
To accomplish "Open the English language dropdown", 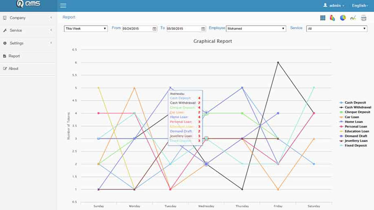I will pos(360,5).
